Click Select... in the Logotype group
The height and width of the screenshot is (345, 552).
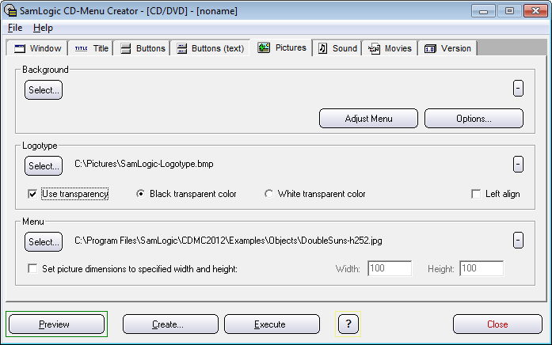coord(44,165)
